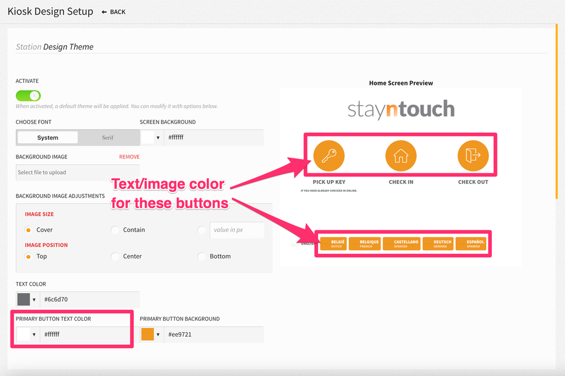Select the Top image position radio
The height and width of the screenshot is (376, 565).
[28, 256]
